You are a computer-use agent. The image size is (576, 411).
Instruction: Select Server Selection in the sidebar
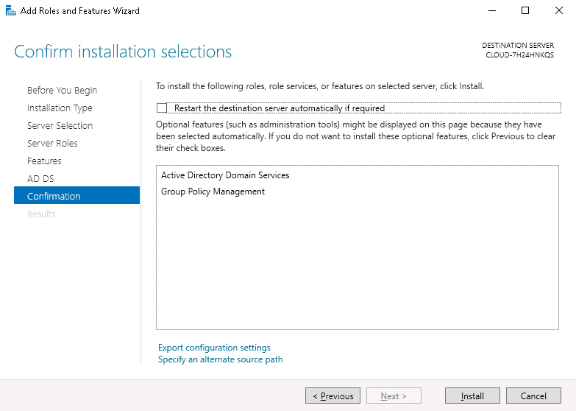click(x=60, y=126)
